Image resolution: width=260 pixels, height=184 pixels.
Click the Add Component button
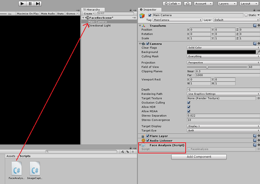click(x=199, y=157)
